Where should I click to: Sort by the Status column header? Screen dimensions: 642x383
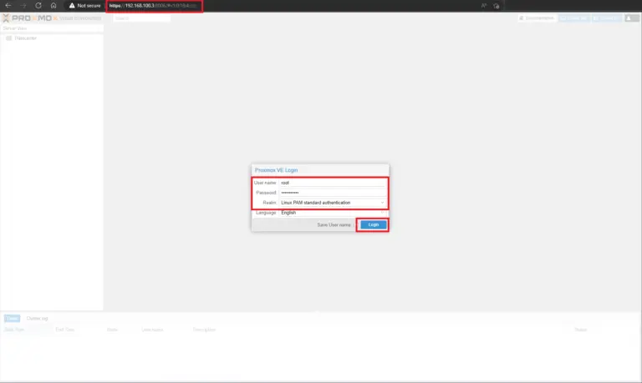581,330
